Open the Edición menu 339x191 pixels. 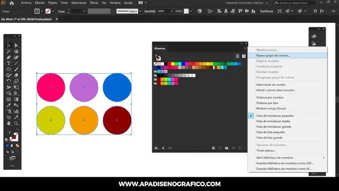pos(40,3)
